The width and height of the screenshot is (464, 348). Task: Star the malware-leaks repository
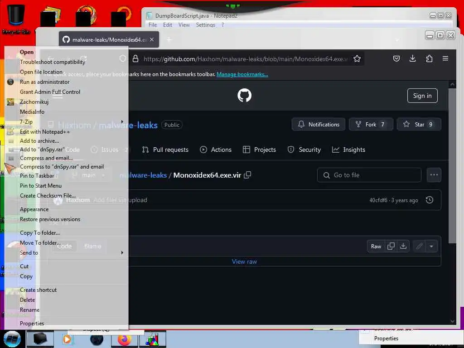tap(419, 124)
